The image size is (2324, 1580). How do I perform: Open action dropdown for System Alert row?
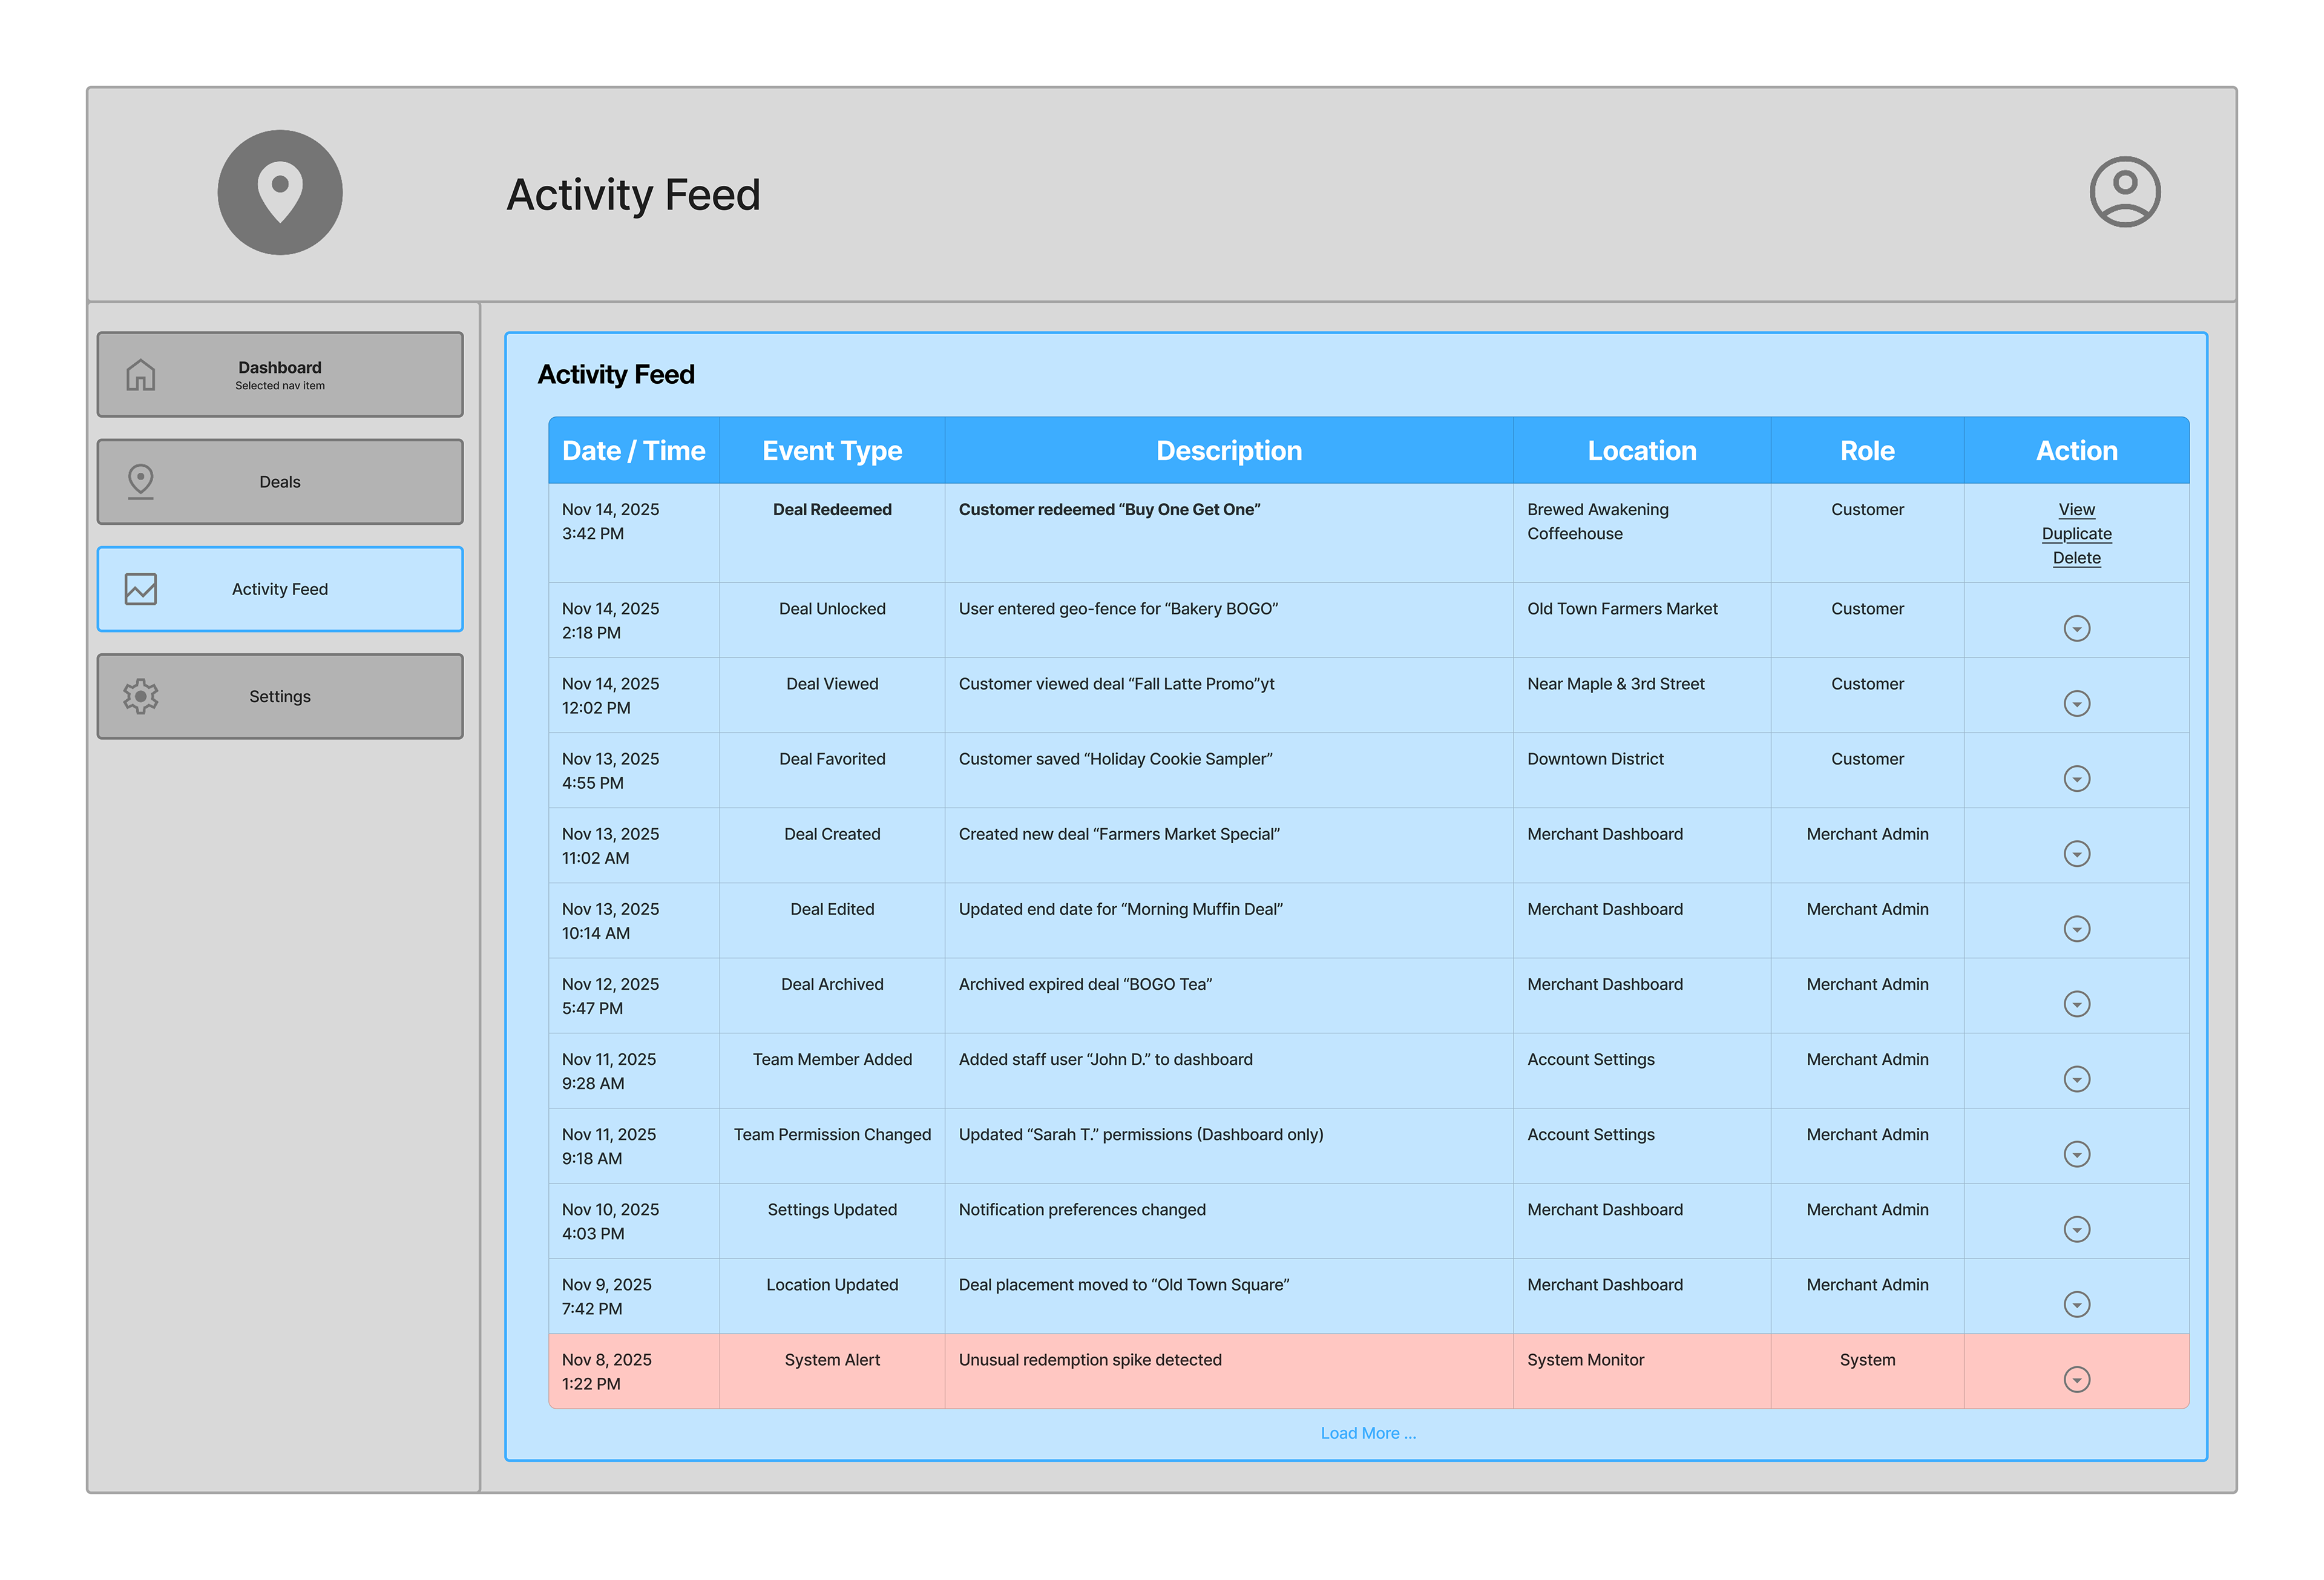2076,1380
